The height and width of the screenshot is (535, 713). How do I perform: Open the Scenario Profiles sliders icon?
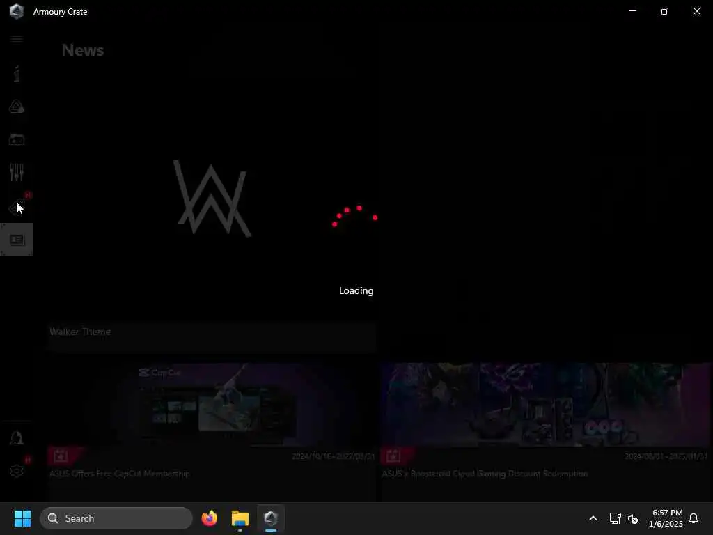coord(17,172)
